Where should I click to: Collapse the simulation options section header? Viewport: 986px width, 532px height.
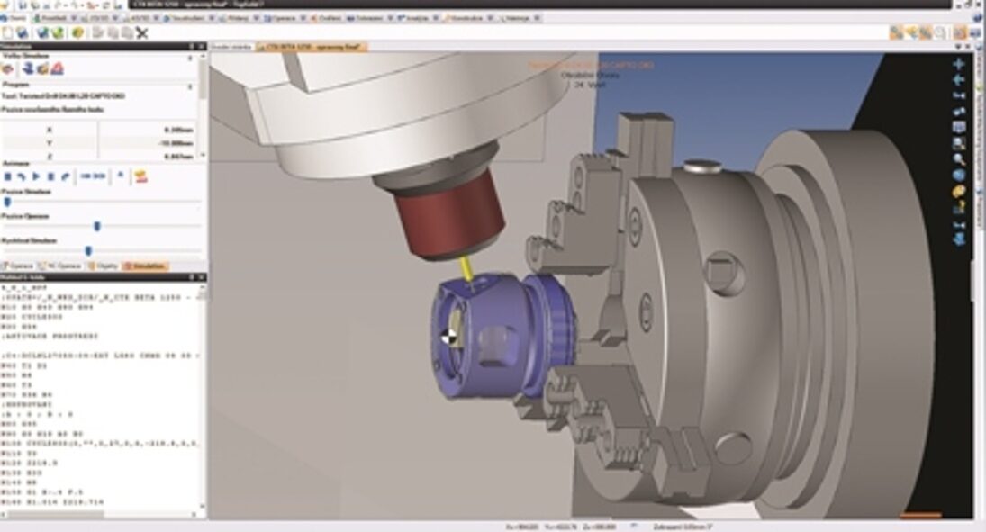click(190, 58)
